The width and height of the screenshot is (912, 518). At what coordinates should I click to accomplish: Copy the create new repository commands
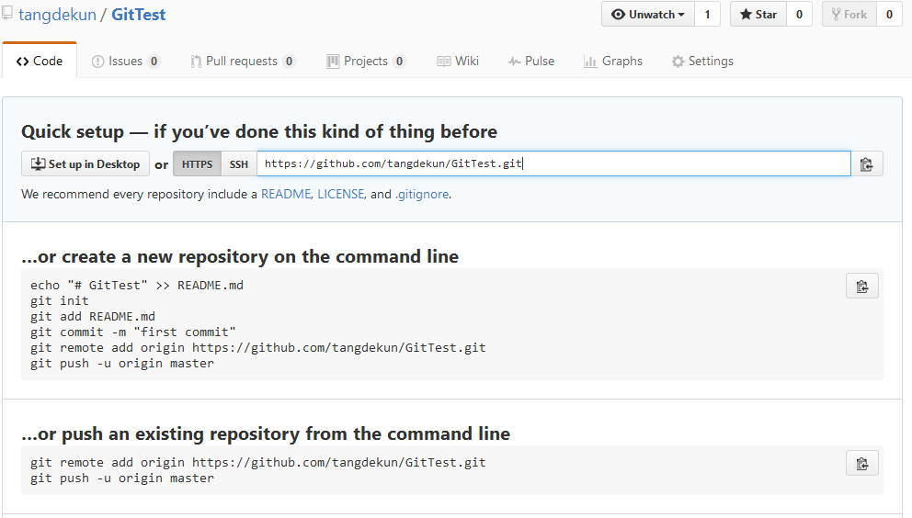[x=862, y=286]
